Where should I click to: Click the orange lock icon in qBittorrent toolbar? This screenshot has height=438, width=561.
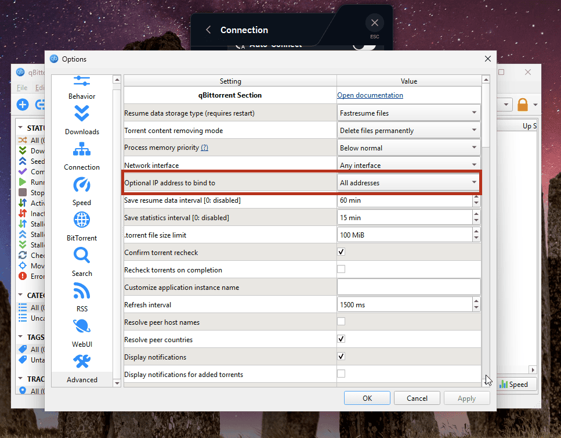click(522, 105)
